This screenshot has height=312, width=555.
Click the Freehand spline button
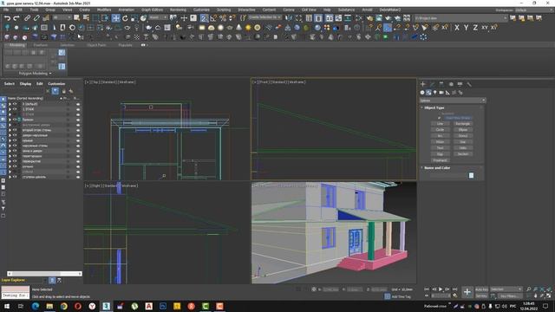tap(440, 160)
